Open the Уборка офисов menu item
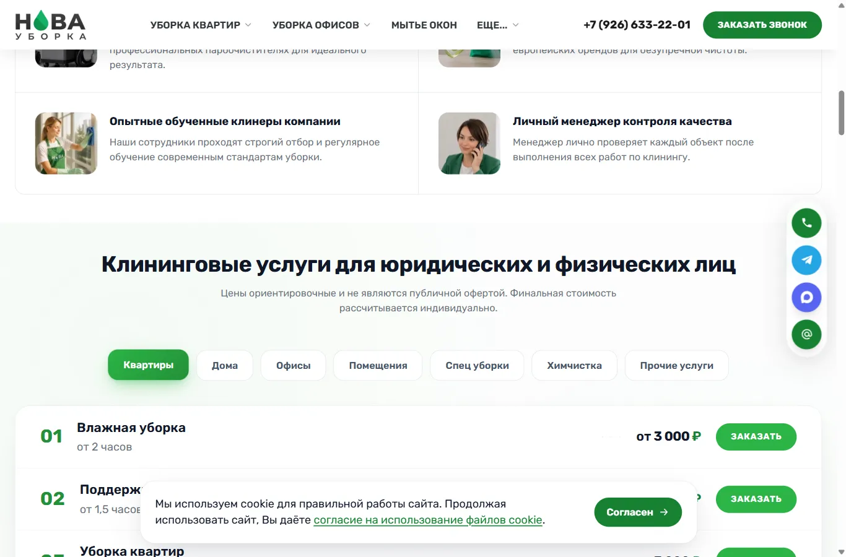Screen dimensions: 846x557 (x=316, y=25)
